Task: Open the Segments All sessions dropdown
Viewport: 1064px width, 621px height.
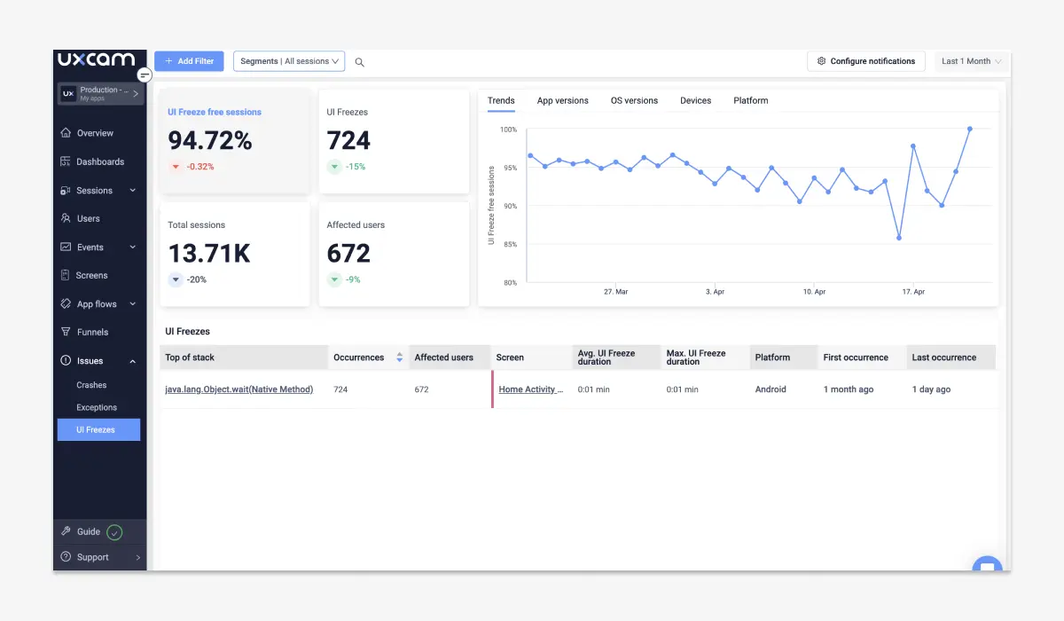Action: [289, 61]
